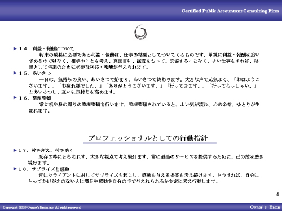Click the arrow bullet beside item 15

tap(15, 73)
